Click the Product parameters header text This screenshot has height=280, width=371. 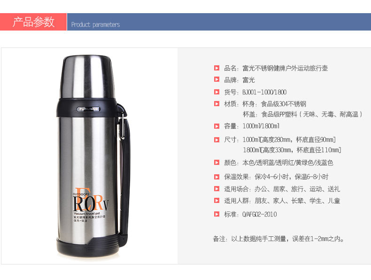(x=96, y=24)
